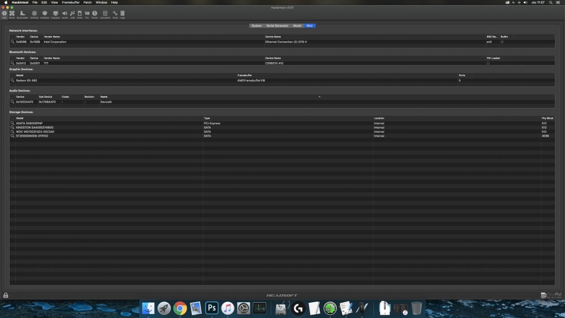
Task: Switch to the Model tab
Action: pyautogui.click(x=297, y=25)
